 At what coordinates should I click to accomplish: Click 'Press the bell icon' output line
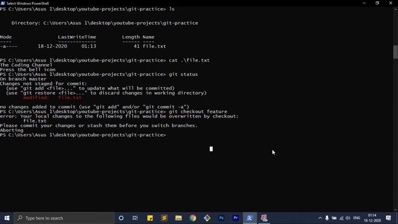point(27,70)
